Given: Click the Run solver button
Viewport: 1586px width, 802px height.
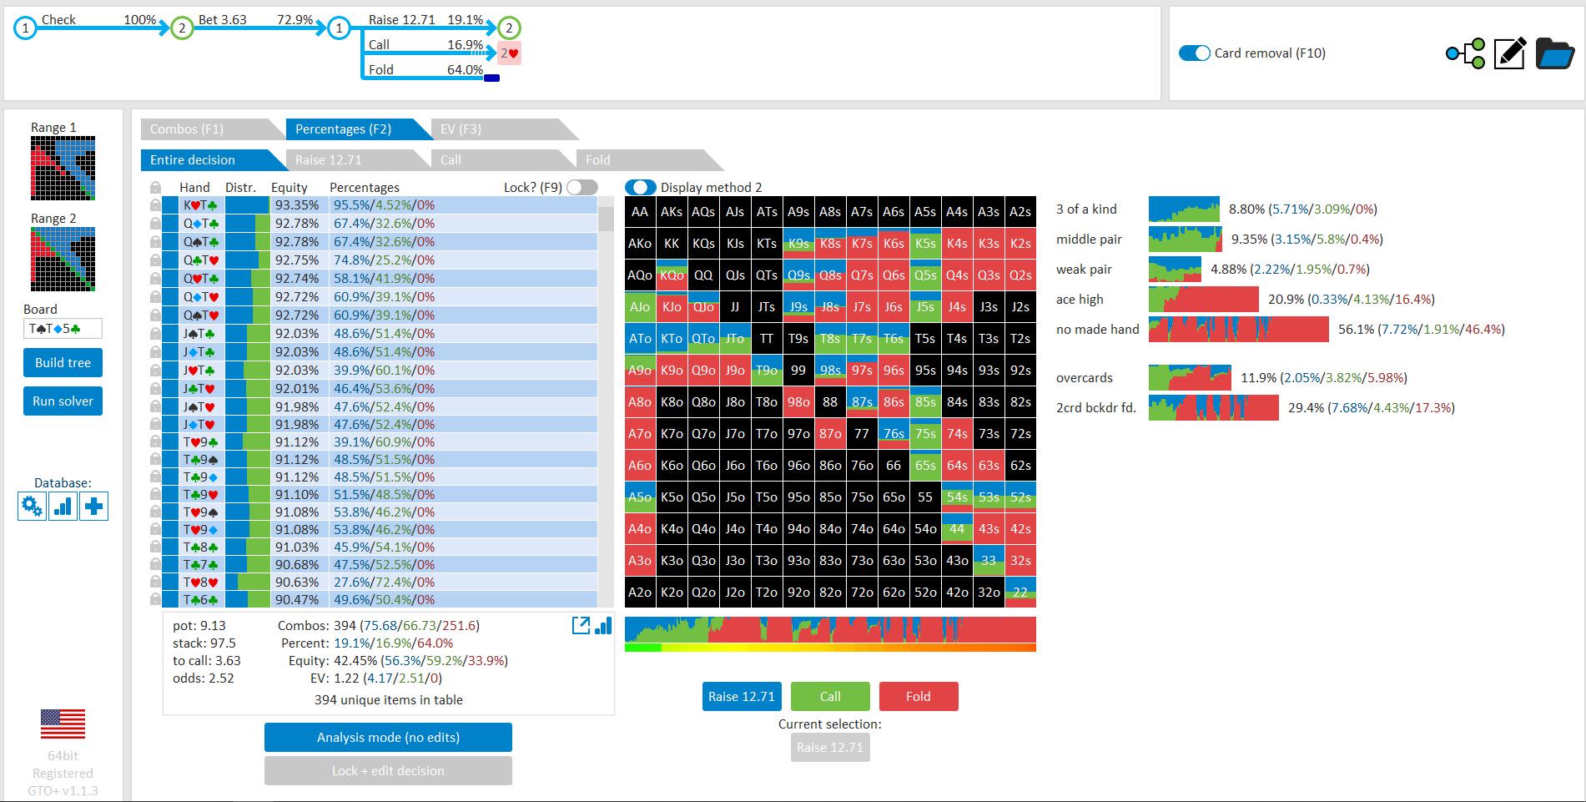Looking at the screenshot, I should coord(63,401).
